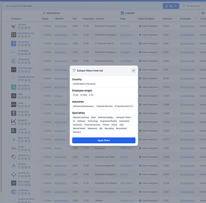Click the LinkedIn logo in section header
Image resolution: width=206 pixels, height=203 pixels.
pyautogui.click(x=122, y=13)
